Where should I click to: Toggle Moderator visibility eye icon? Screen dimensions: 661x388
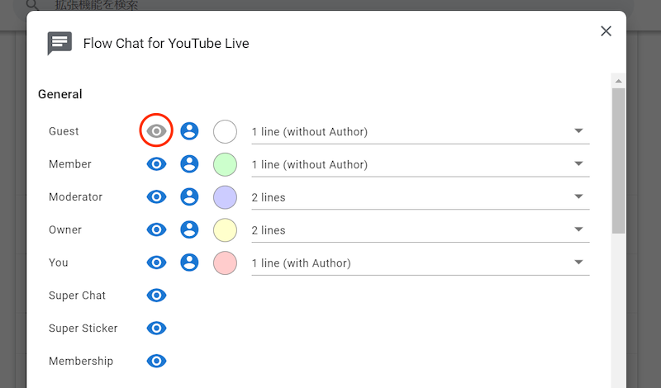pyautogui.click(x=156, y=197)
